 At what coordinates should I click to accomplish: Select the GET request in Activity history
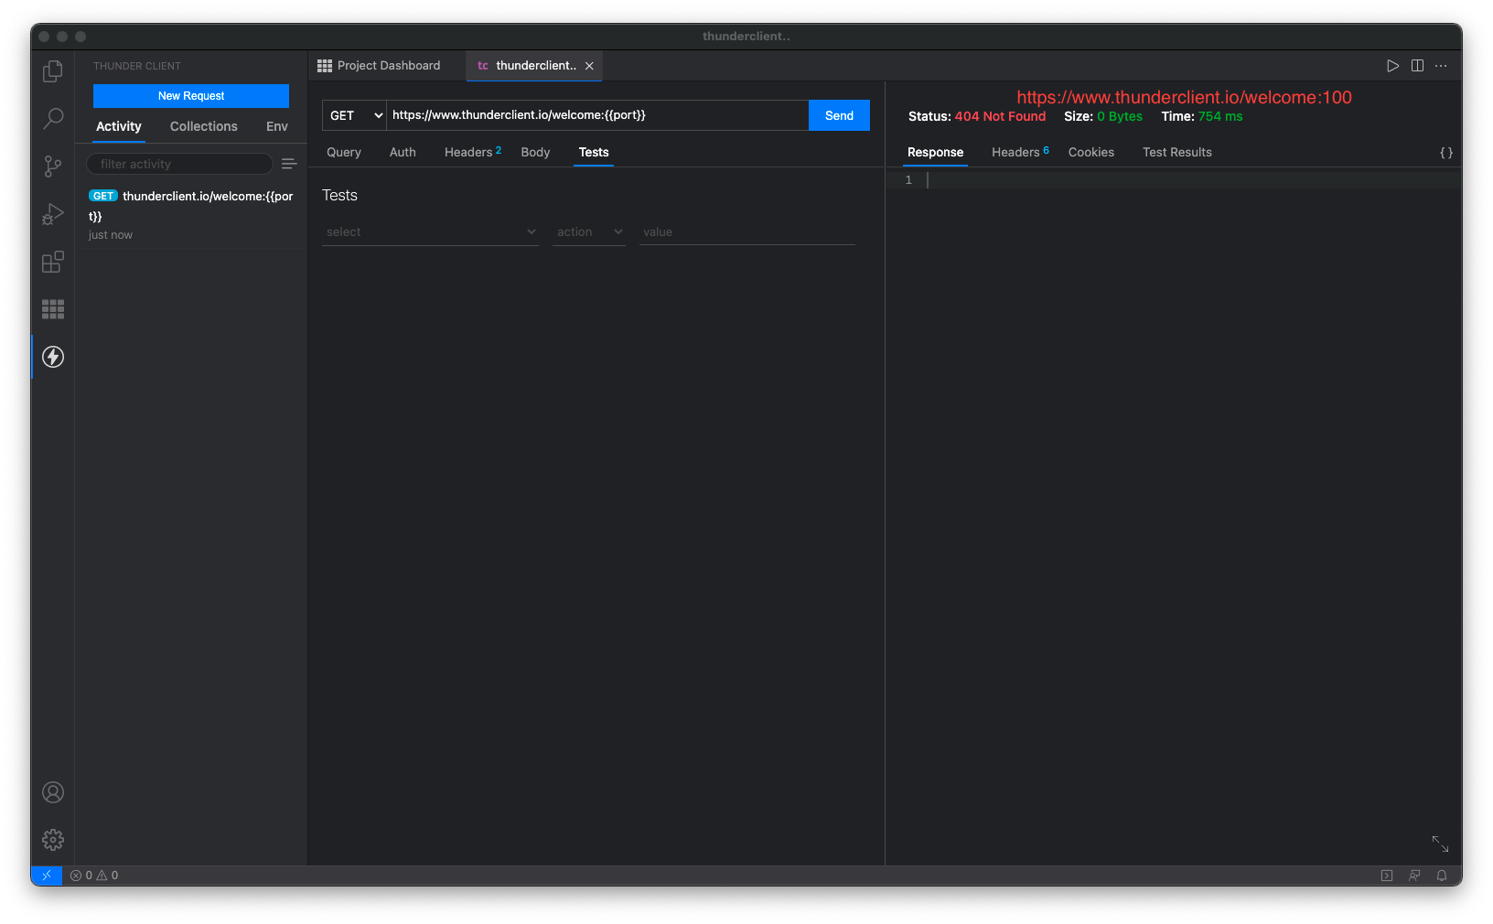tap(190, 206)
